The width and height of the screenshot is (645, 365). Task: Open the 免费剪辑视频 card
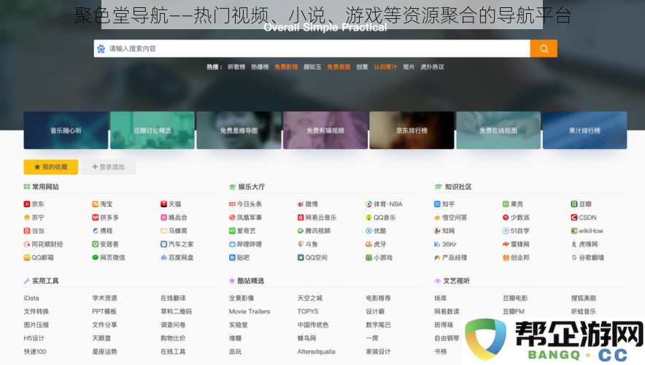[x=325, y=131]
